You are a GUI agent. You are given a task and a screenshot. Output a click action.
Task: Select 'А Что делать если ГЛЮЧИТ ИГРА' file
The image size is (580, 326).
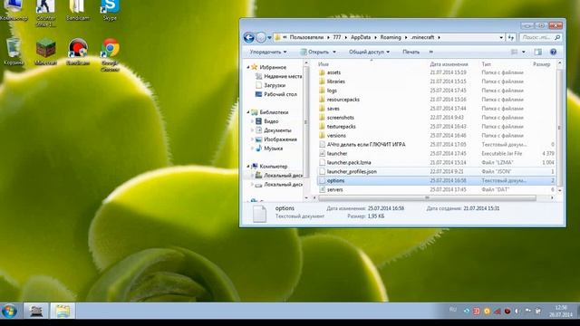pos(436,145)
